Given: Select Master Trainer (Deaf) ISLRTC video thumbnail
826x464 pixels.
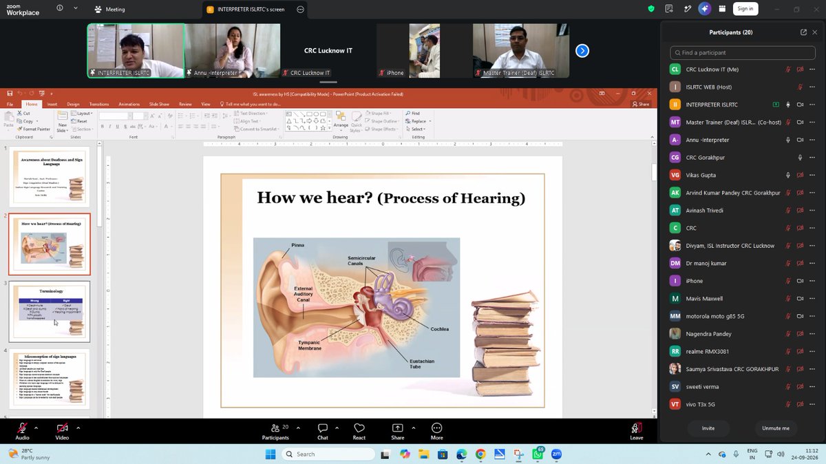Looking at the screenshot, I should pos(520,51).
